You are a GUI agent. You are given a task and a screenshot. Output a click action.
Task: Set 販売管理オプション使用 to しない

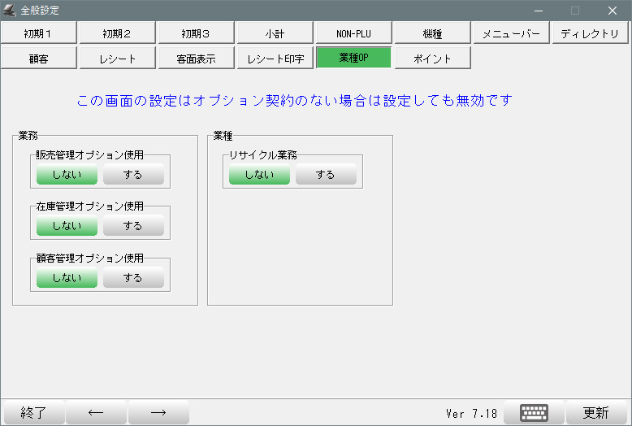coord(67,175)
